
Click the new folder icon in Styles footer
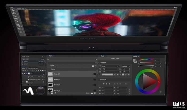(52, 93)
